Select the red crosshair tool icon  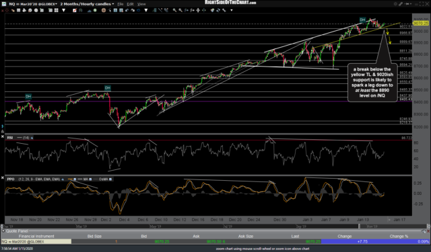pos(7,11)
